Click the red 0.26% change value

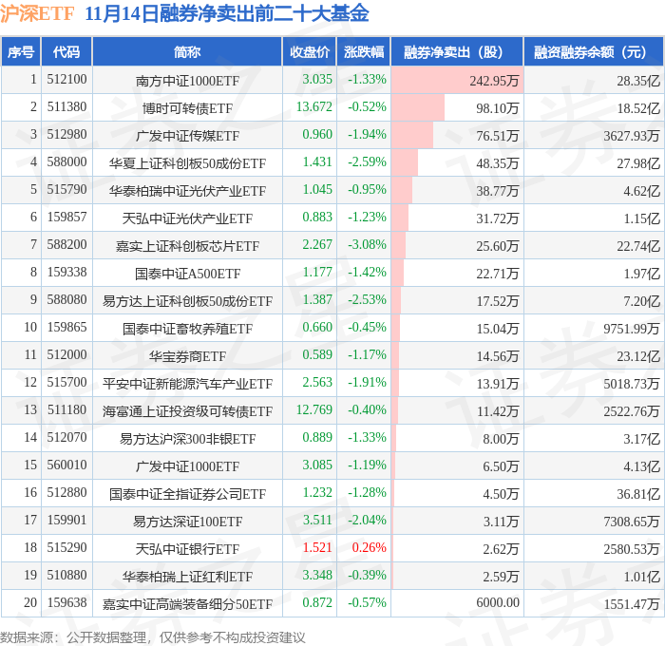(x=369, y=548)
